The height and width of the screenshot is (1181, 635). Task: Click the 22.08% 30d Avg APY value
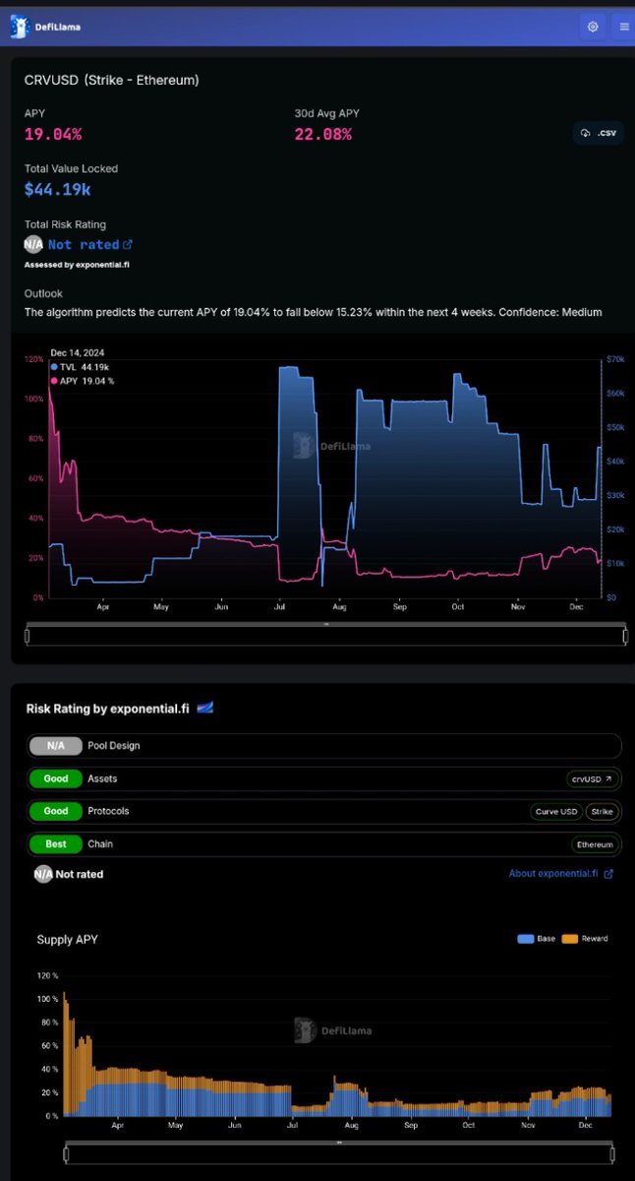pyautogui.click(x=323, y=134)
